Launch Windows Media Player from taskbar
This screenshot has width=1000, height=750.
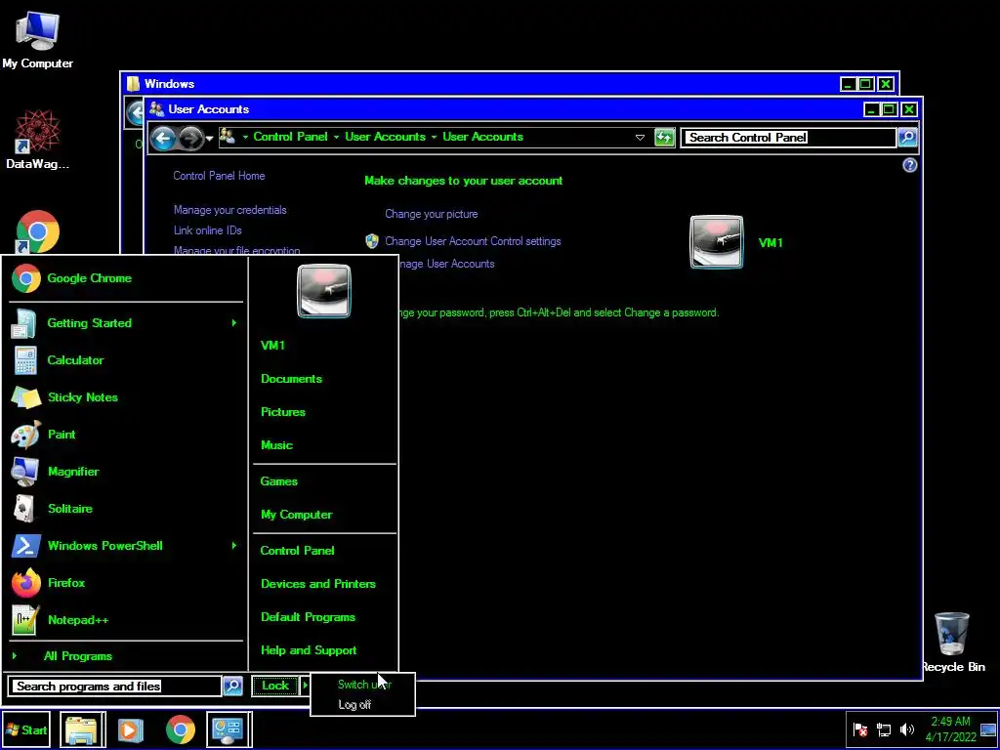click(x=130, y=729)
